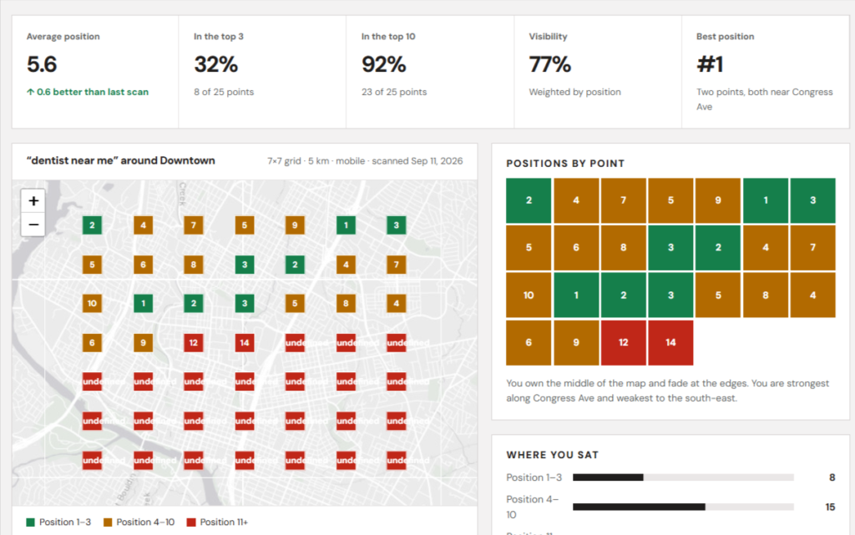Viewport: 855px width, 535px height.
Task: Click map marker 8 in the third marker row
Action: (347, 304)
